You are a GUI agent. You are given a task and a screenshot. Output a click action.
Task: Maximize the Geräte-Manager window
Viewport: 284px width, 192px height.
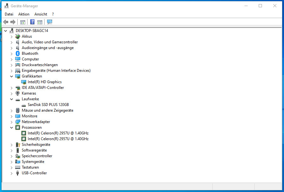(260, 6)
